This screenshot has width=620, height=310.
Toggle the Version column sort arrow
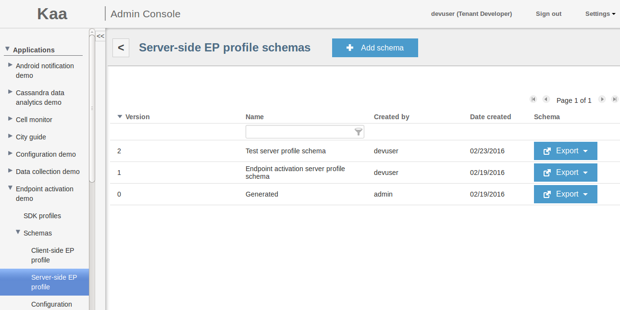point(119,116)
